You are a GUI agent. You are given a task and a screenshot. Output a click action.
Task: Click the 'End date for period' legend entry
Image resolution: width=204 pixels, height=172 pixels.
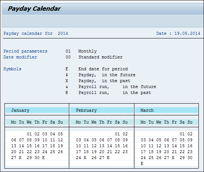pyautogui.click(x=103, y=69)
